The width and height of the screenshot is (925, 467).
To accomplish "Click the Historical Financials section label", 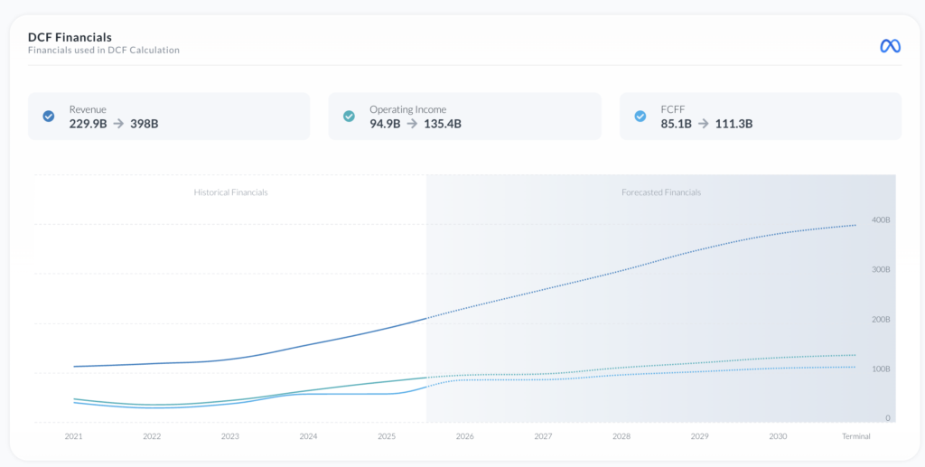I will 230,192.
